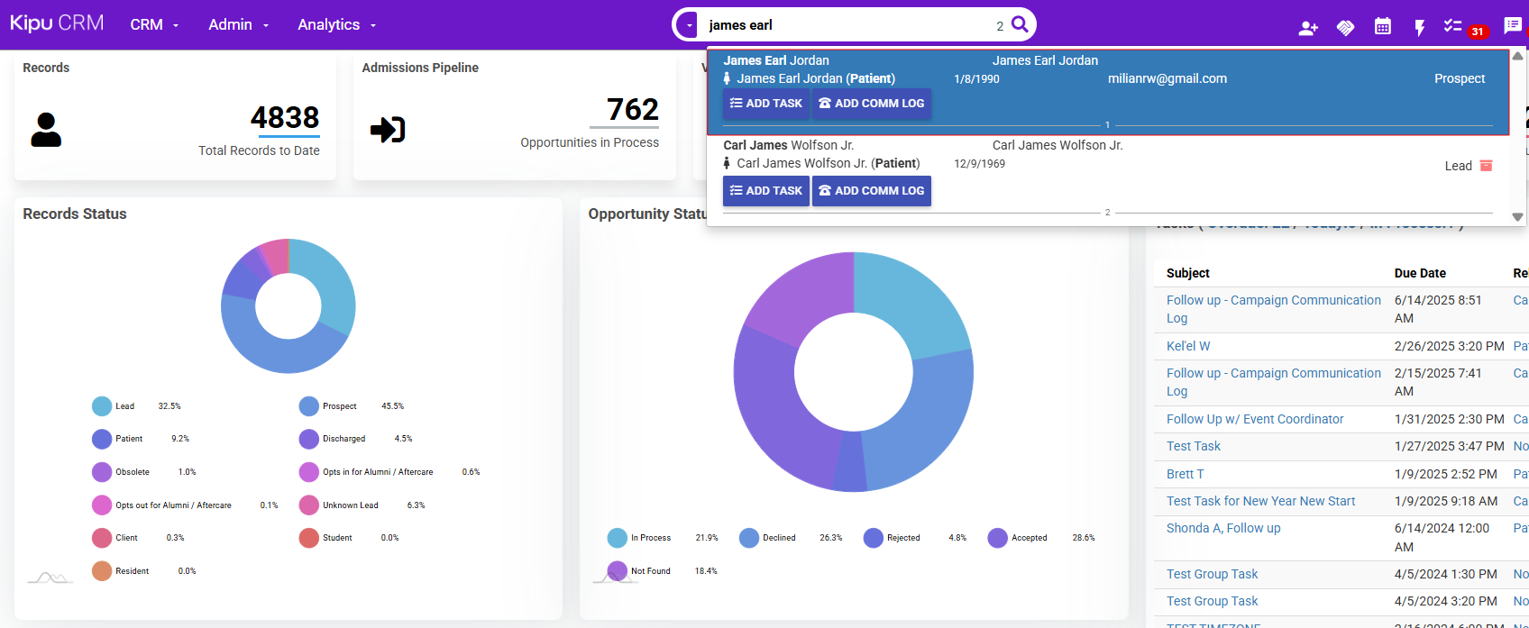Open the task checklist icon with badge 31

pyautogui.click(x=1452, y=26)
